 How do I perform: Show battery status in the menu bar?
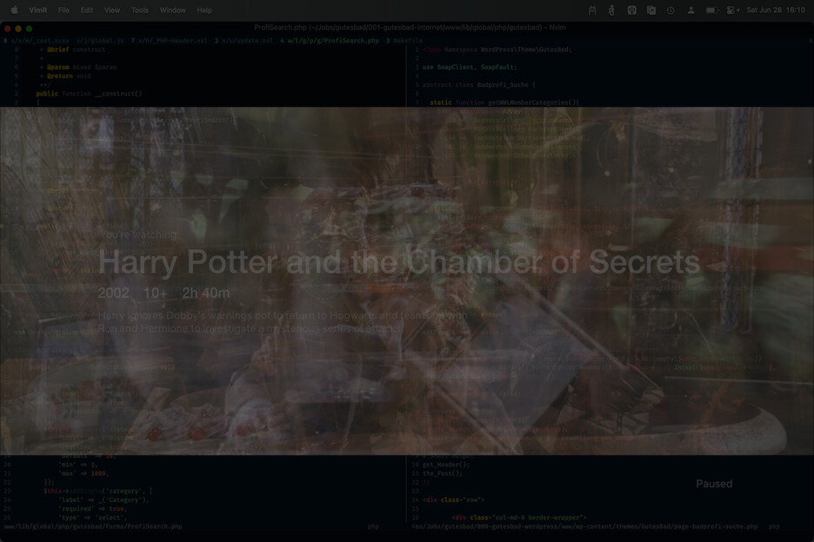pyautogui.click(x=711, y=10)
